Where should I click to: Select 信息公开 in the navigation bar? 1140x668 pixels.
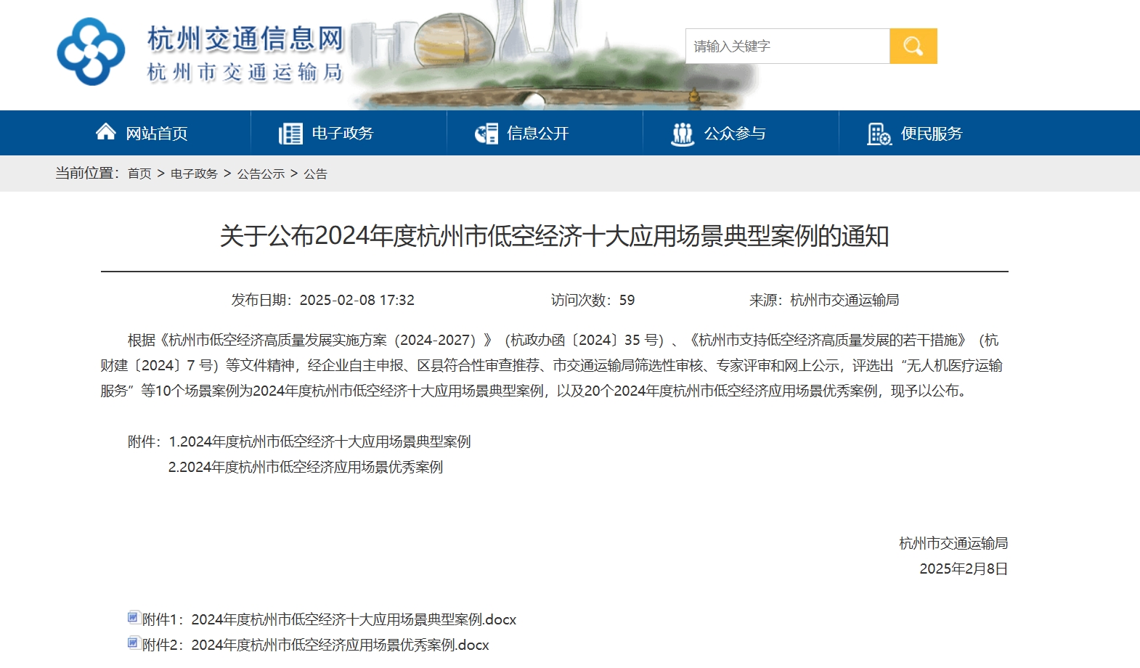point(538,134)
